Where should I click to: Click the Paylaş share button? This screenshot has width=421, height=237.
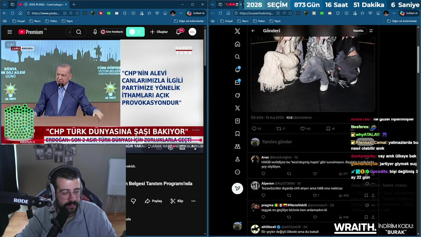click(153, 201)
